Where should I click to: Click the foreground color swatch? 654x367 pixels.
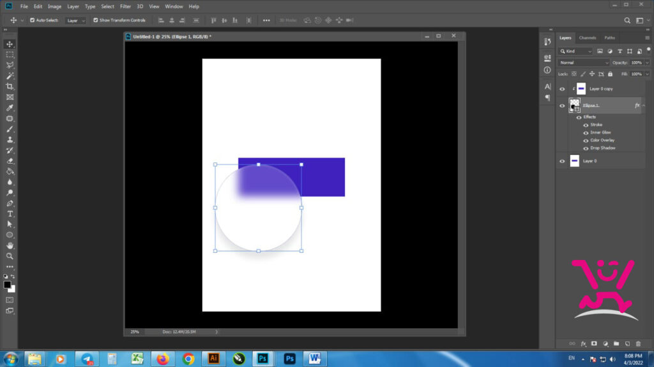point(7,285)
